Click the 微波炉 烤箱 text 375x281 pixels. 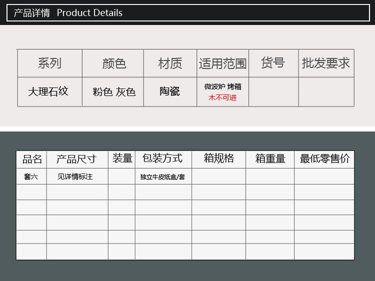pos(222,86)
